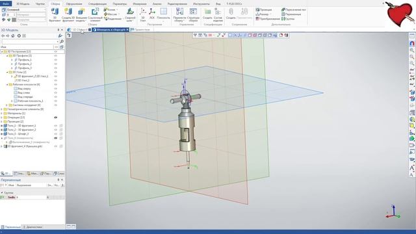Open the Разделение tool in ribbon
Image resolution: width=416 pixels, height=234 pixels.
(x=113, y=19)
